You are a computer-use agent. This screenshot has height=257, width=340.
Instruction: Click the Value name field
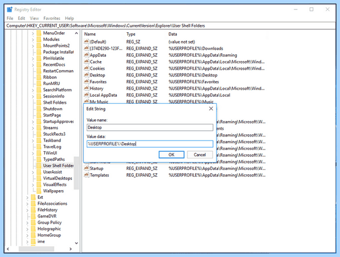[x=150, y=127]
